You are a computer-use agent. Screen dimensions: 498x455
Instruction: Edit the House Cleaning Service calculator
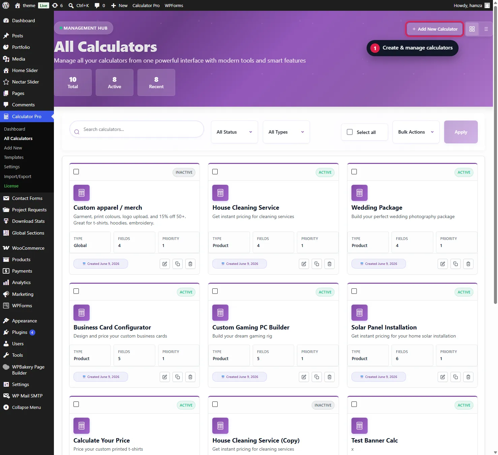(x=304, y=264)
